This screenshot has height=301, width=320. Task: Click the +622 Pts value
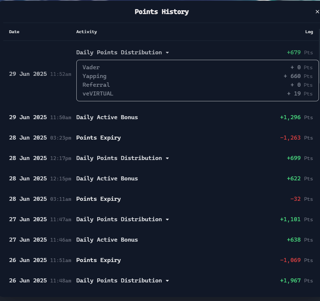point(300,179)
